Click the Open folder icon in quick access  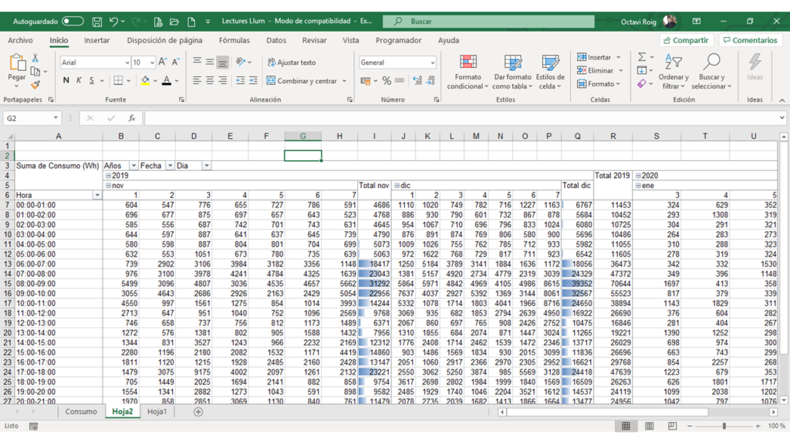point(174,22)
